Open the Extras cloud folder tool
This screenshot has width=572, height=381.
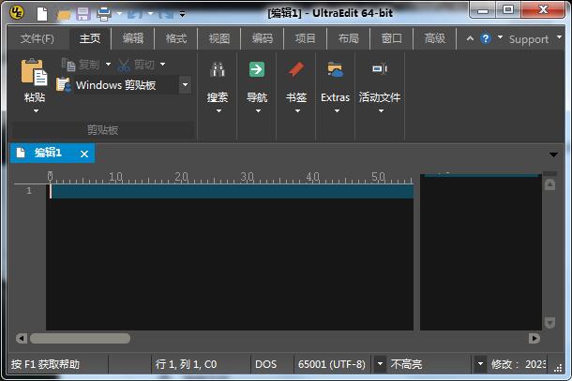[336, 69]
